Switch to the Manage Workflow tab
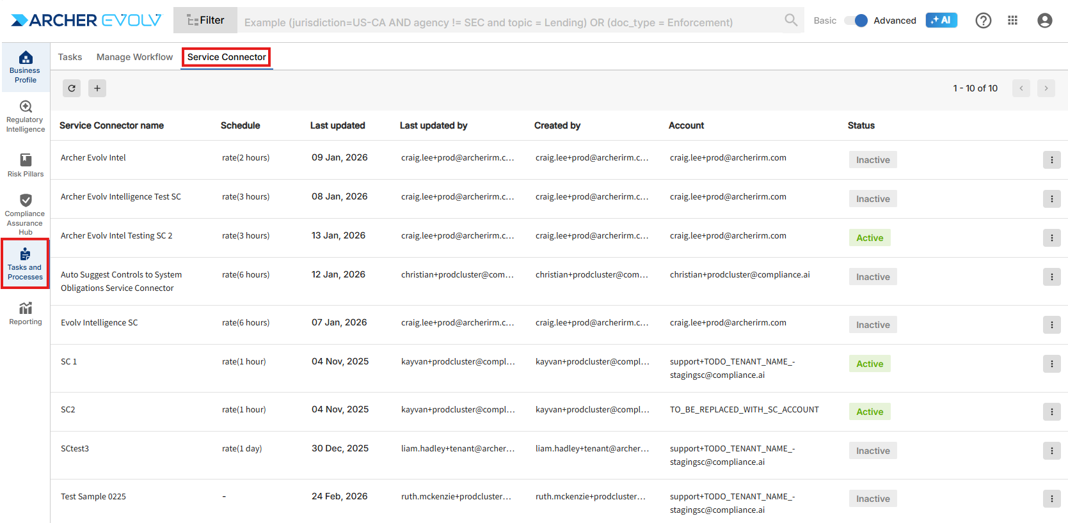The image size is (1068, 523). [x=134, y=57]
